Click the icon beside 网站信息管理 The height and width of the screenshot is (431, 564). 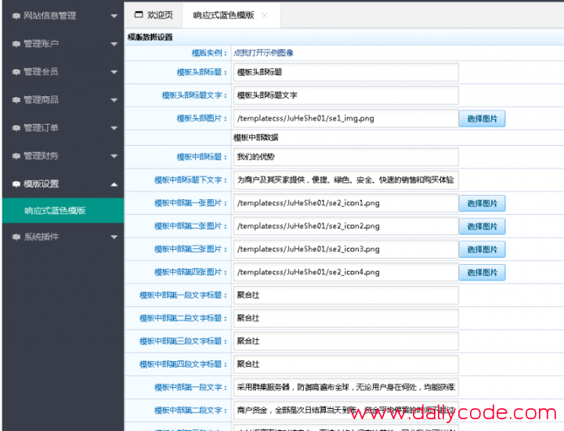(x=16, y=16)
